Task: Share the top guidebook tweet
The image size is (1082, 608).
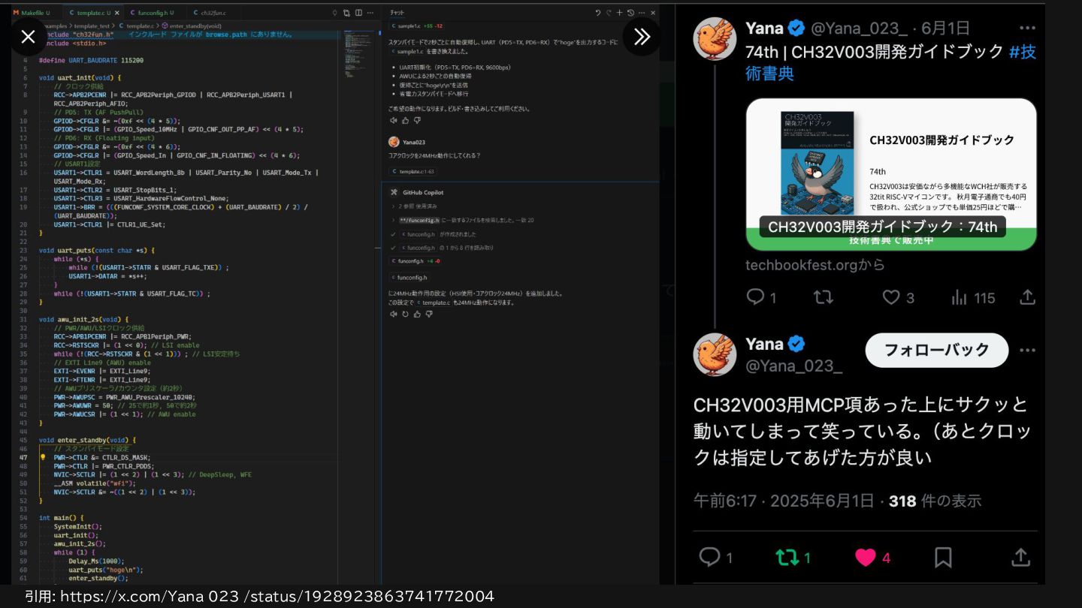Action: pos(1027,297)
